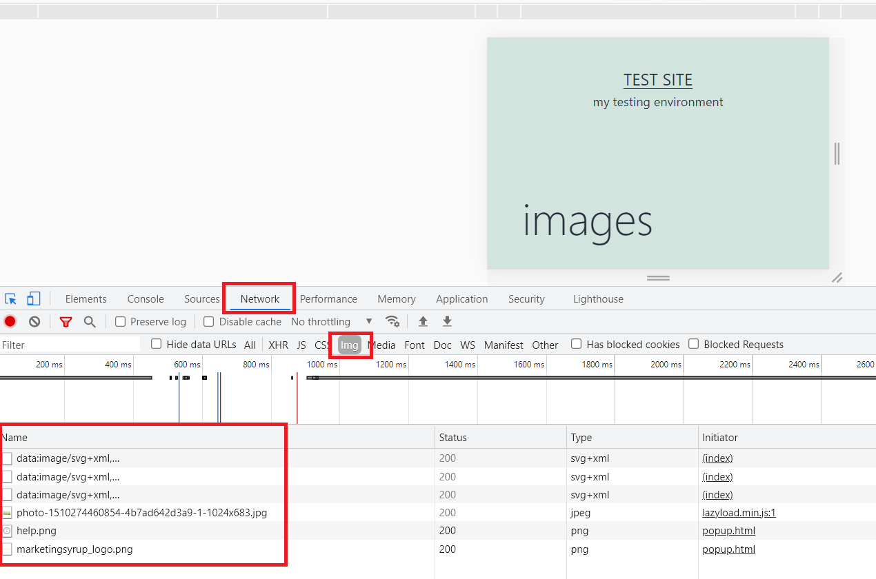Clear the network log
The height and width of the screenshot is (579, 876).
coord(34,322)
